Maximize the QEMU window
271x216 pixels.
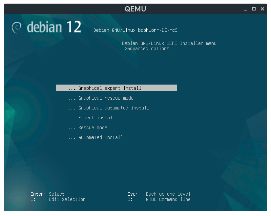[x=254, y=9]
